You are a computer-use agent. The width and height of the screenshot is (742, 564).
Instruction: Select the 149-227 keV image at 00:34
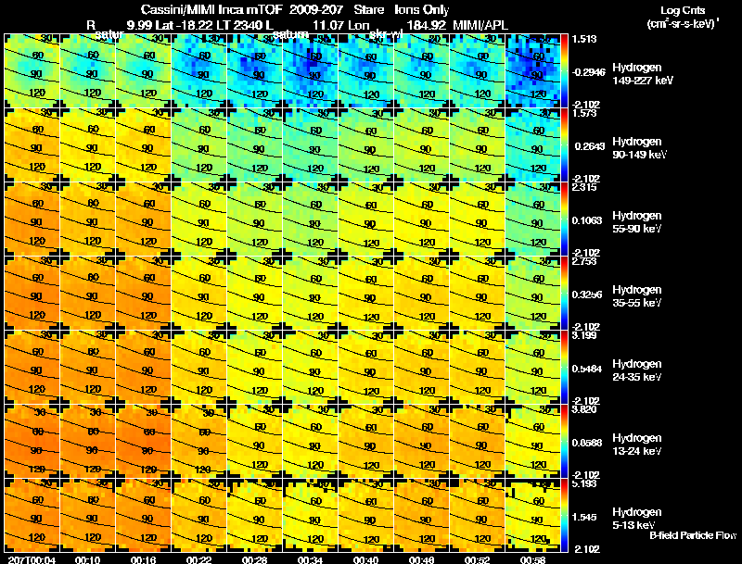[x=311, y=70]
